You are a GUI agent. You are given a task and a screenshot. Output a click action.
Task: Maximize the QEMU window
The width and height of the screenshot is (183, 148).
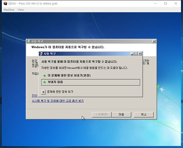(165, 3)
